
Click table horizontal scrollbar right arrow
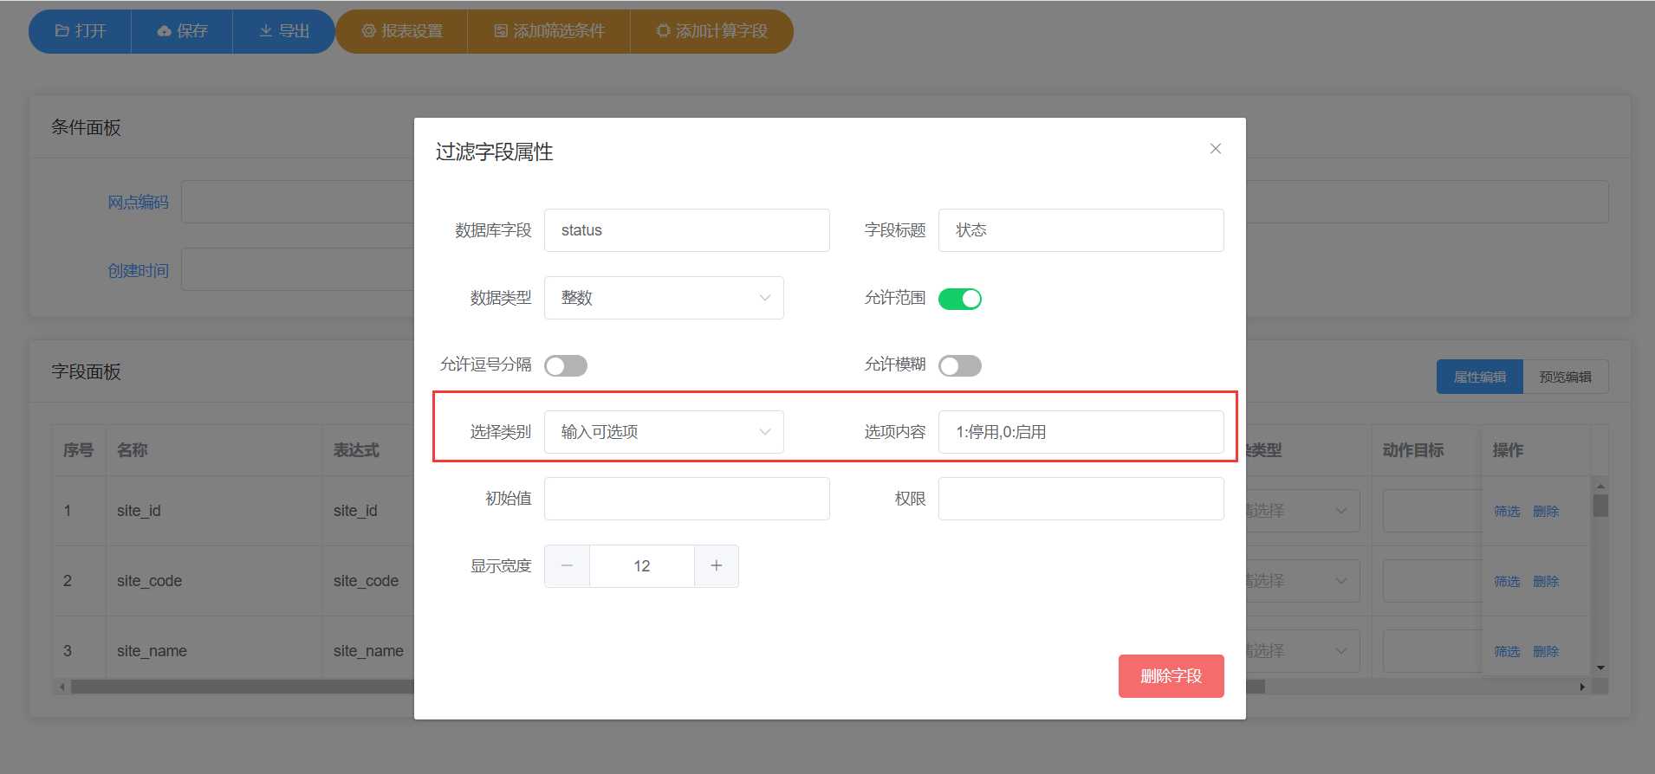pos(1582,687)
